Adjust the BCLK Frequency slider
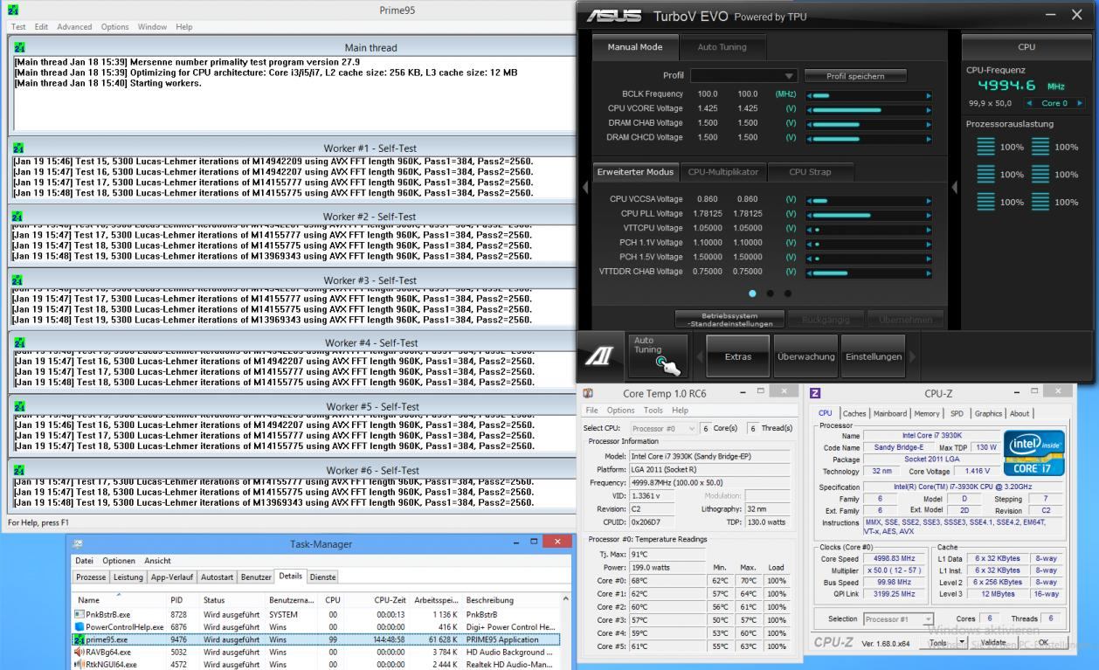 (868, 94)
